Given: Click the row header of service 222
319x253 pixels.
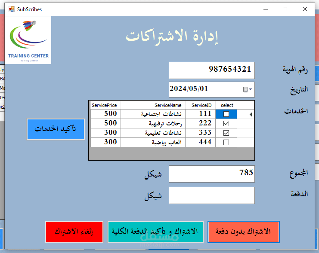Looking at the screenshot, I should pyautogui.click(x=245, y=123).
